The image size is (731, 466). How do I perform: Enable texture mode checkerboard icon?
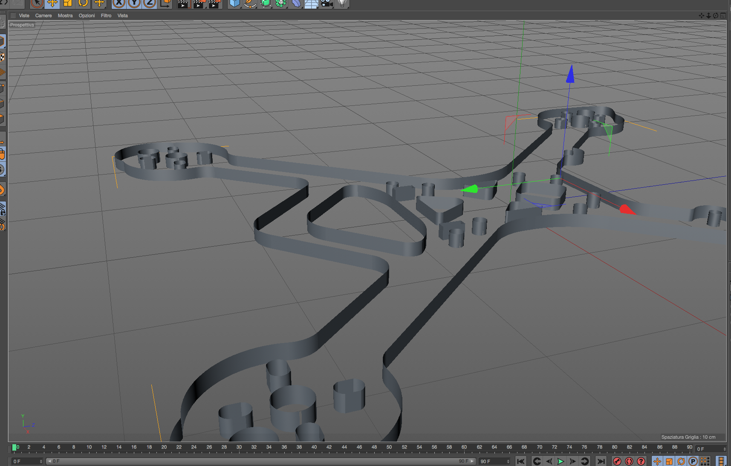[x=3, y=57]
